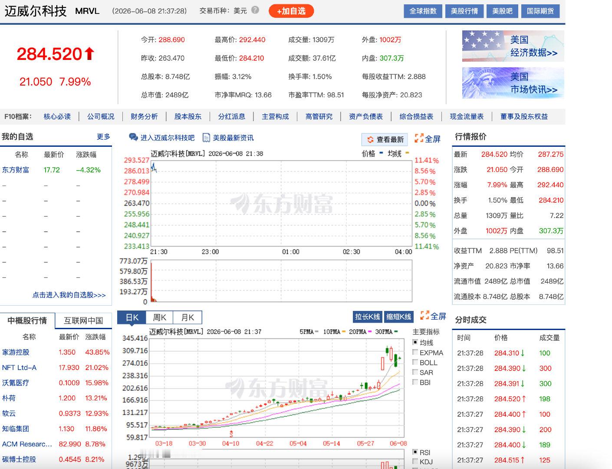
Task: Open the 核心必读 F10 link
Action: point(57,116)
